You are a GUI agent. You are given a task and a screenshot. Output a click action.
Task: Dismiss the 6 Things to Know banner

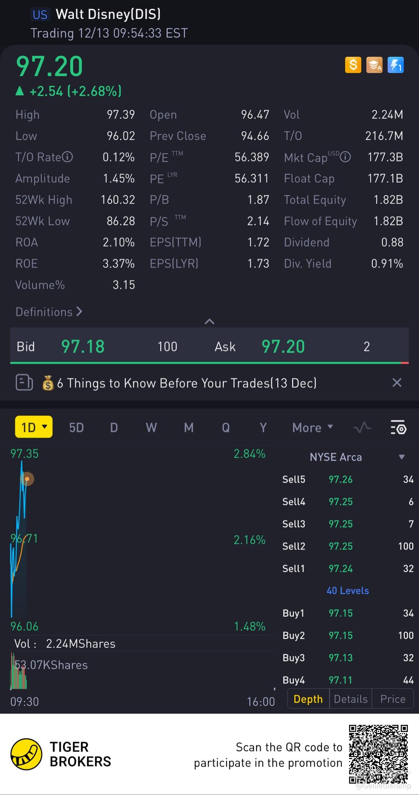click(x=397, y=383)
